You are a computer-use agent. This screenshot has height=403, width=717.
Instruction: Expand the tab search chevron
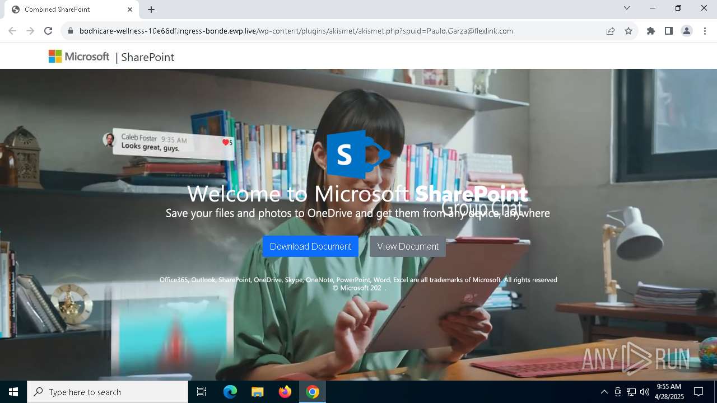[x=627, y=8]
